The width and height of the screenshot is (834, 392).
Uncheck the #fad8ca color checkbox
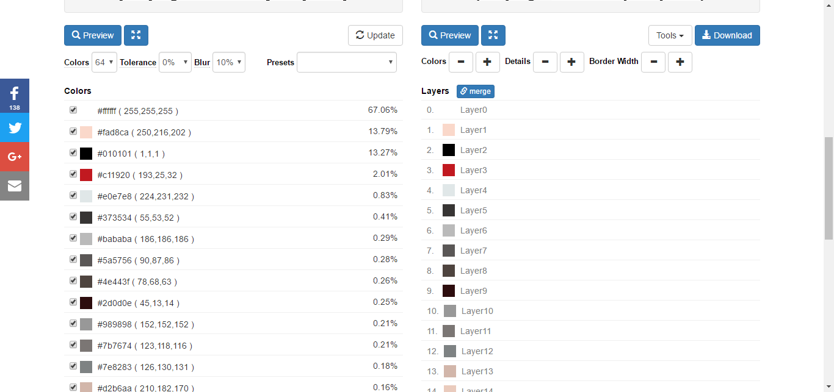[73, 132]
